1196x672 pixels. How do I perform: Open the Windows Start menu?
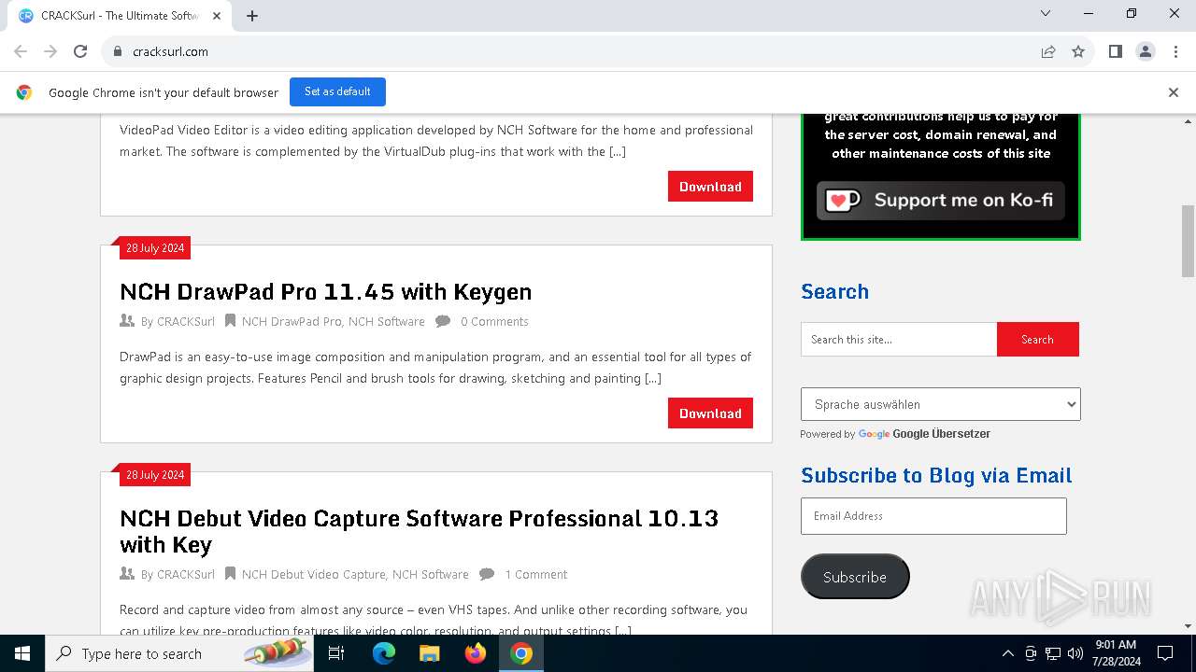(22, 653)
